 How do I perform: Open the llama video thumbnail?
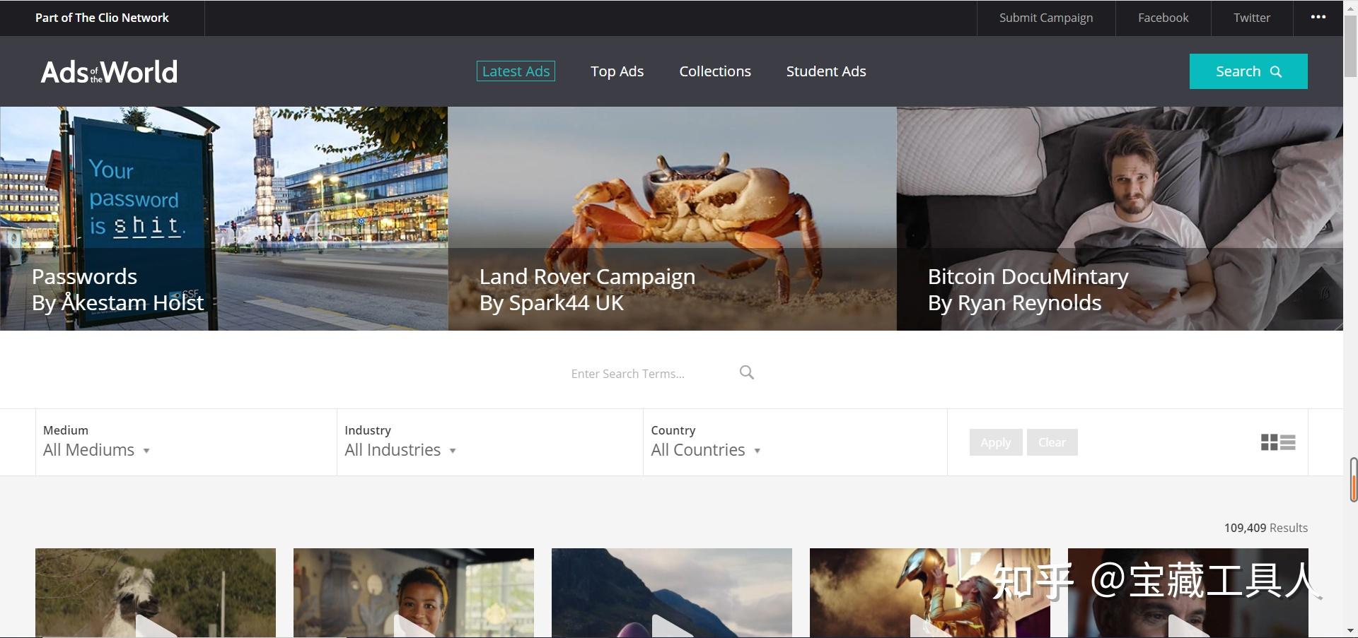[x=156, y=593]
